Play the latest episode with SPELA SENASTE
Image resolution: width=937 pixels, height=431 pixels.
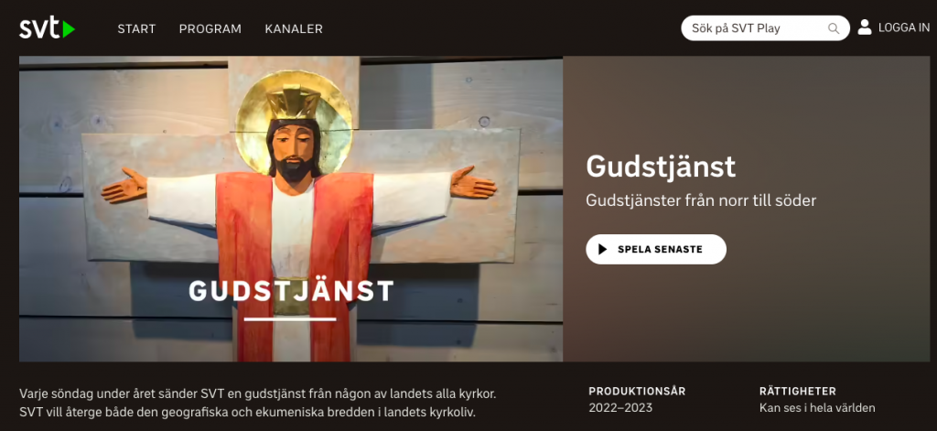click(656, 249)
